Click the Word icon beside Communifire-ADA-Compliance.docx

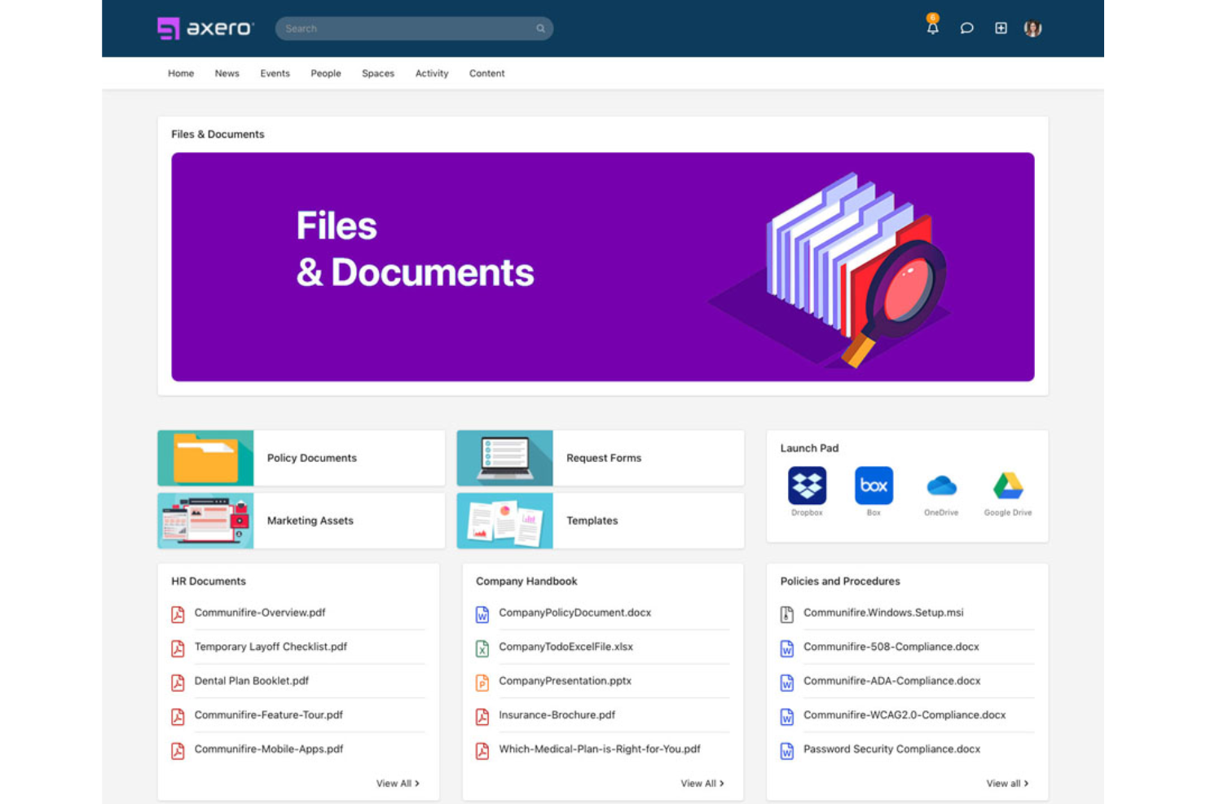[x=787, y=683]
